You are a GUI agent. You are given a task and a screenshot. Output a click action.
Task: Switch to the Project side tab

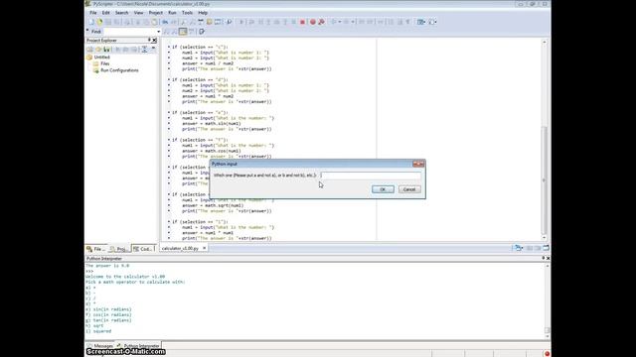[x=118, y=249]
